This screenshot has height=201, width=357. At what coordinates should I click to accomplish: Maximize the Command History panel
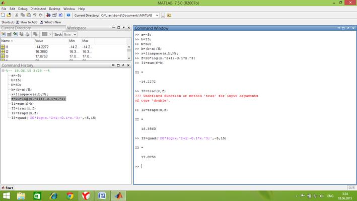[118, 65]
